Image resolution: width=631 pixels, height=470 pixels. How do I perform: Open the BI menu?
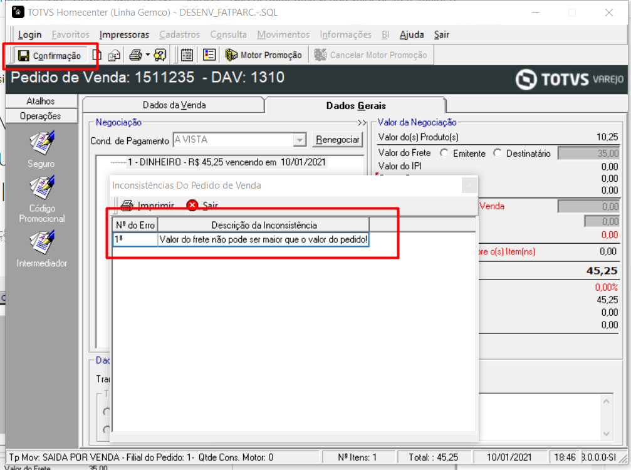(385, 34)
